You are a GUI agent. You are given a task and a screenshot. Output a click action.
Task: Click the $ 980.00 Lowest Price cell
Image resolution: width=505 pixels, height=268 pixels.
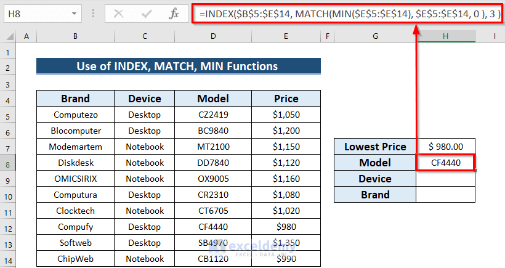click(445, 147)
